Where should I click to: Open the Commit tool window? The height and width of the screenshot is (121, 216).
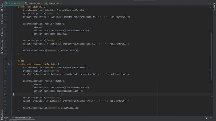2,32
